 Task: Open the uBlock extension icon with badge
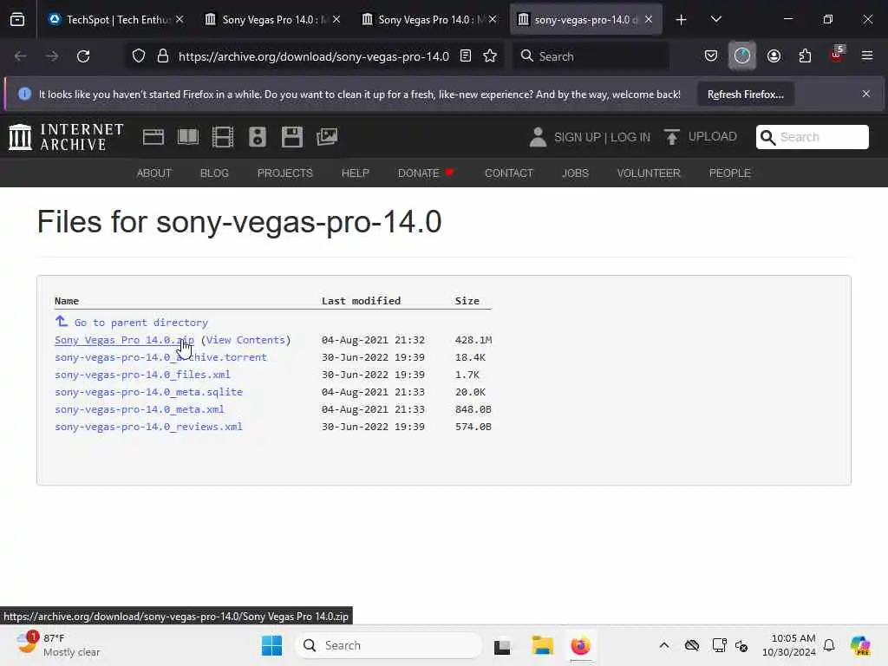[x=837, y=55]
